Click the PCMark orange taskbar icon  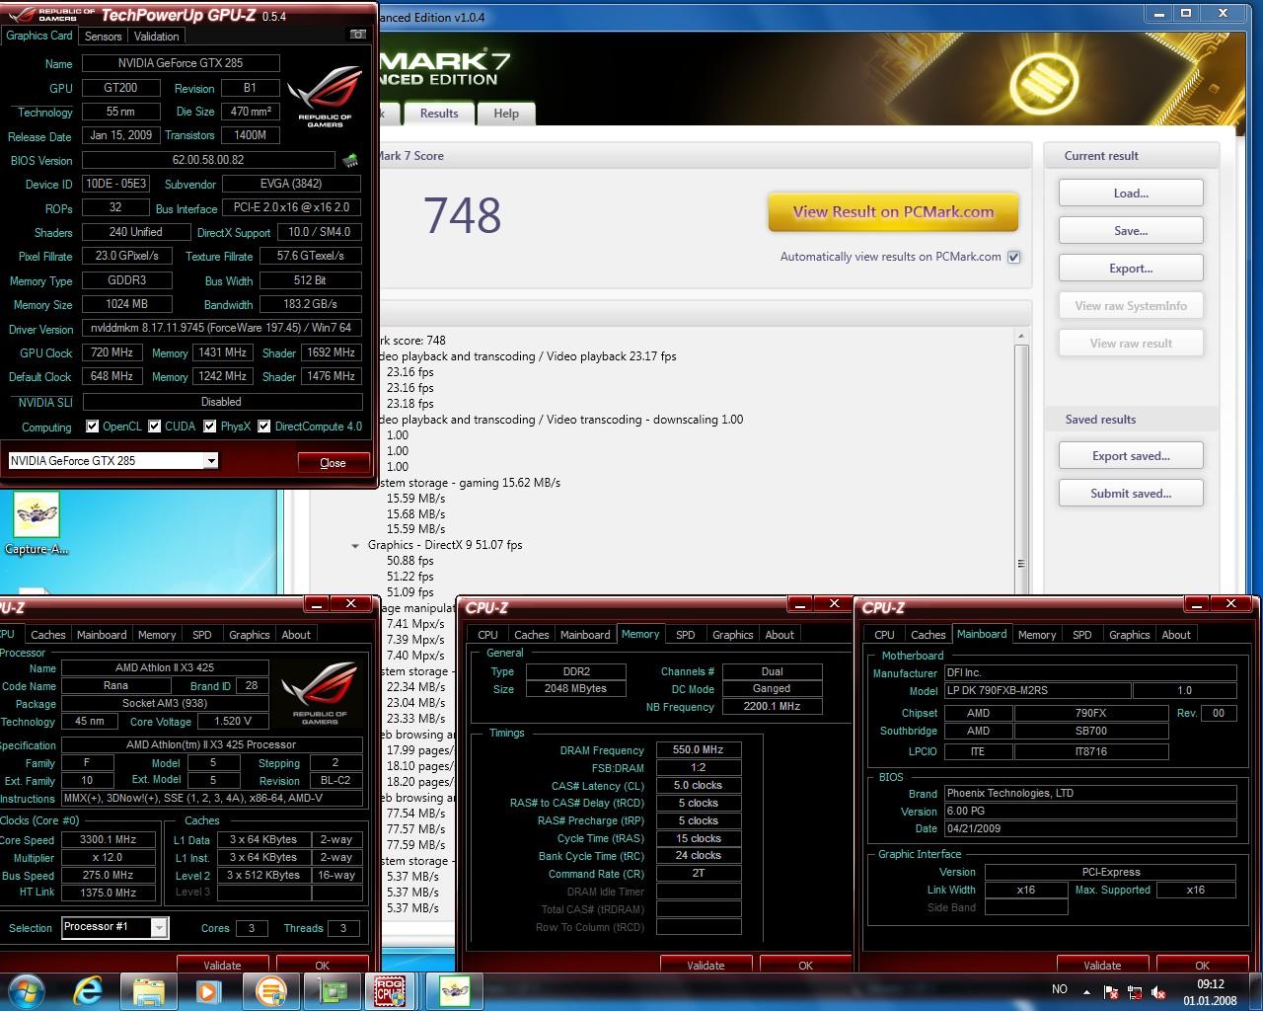pos(270,990)
